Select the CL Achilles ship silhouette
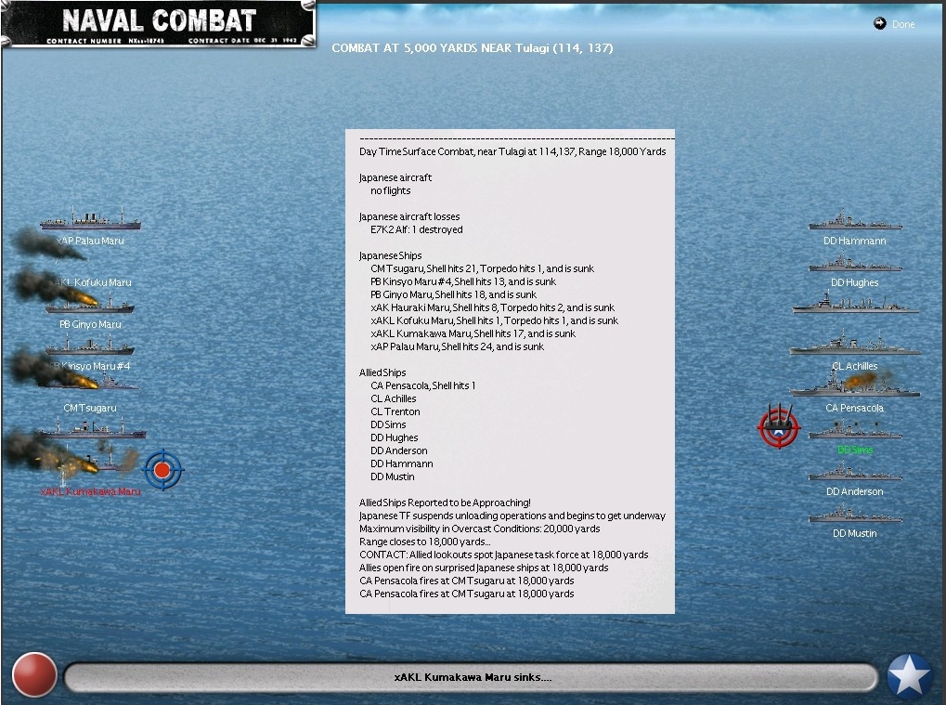 coord(855,343)
